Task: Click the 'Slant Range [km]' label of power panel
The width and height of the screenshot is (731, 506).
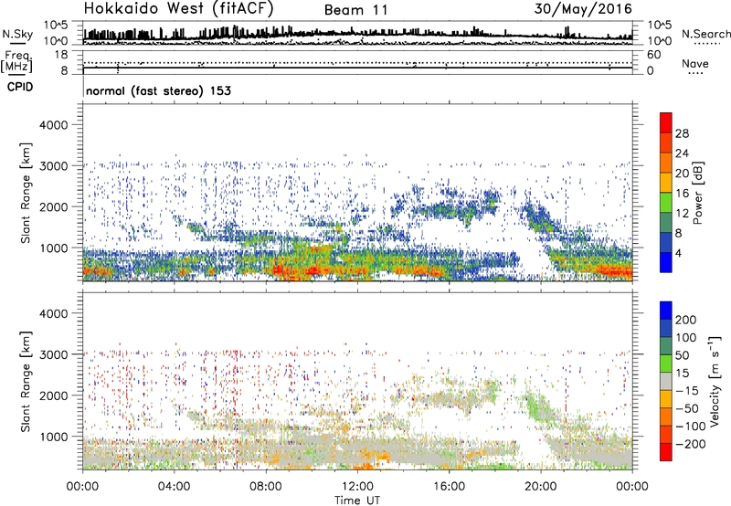Action: [x=26, y=193]
